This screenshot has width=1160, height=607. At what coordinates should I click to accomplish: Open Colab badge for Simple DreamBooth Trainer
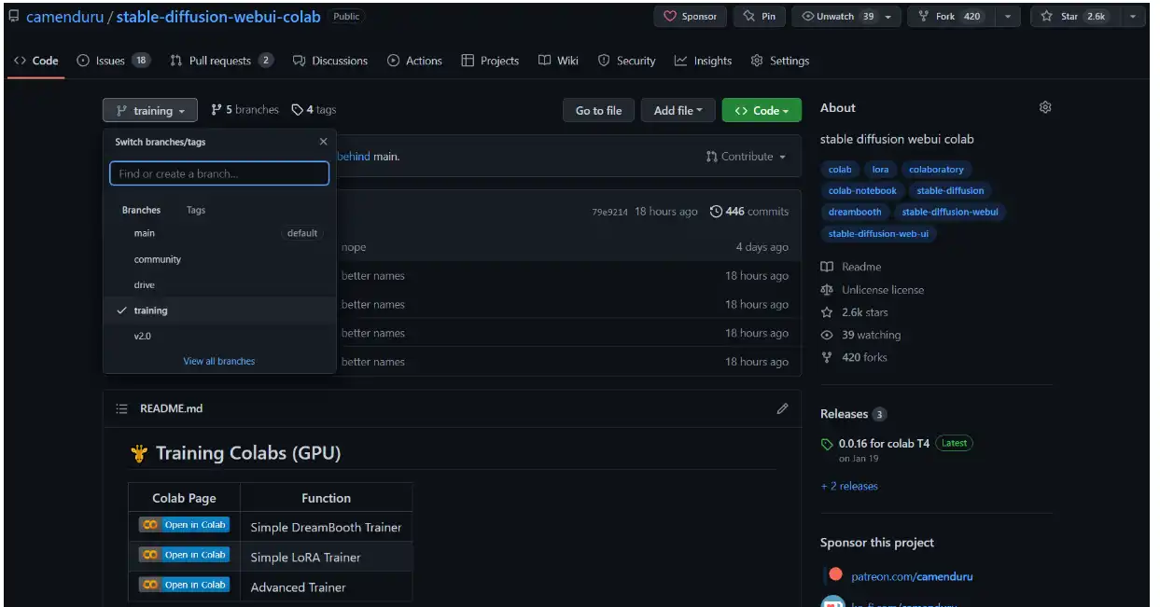point(184,525)
